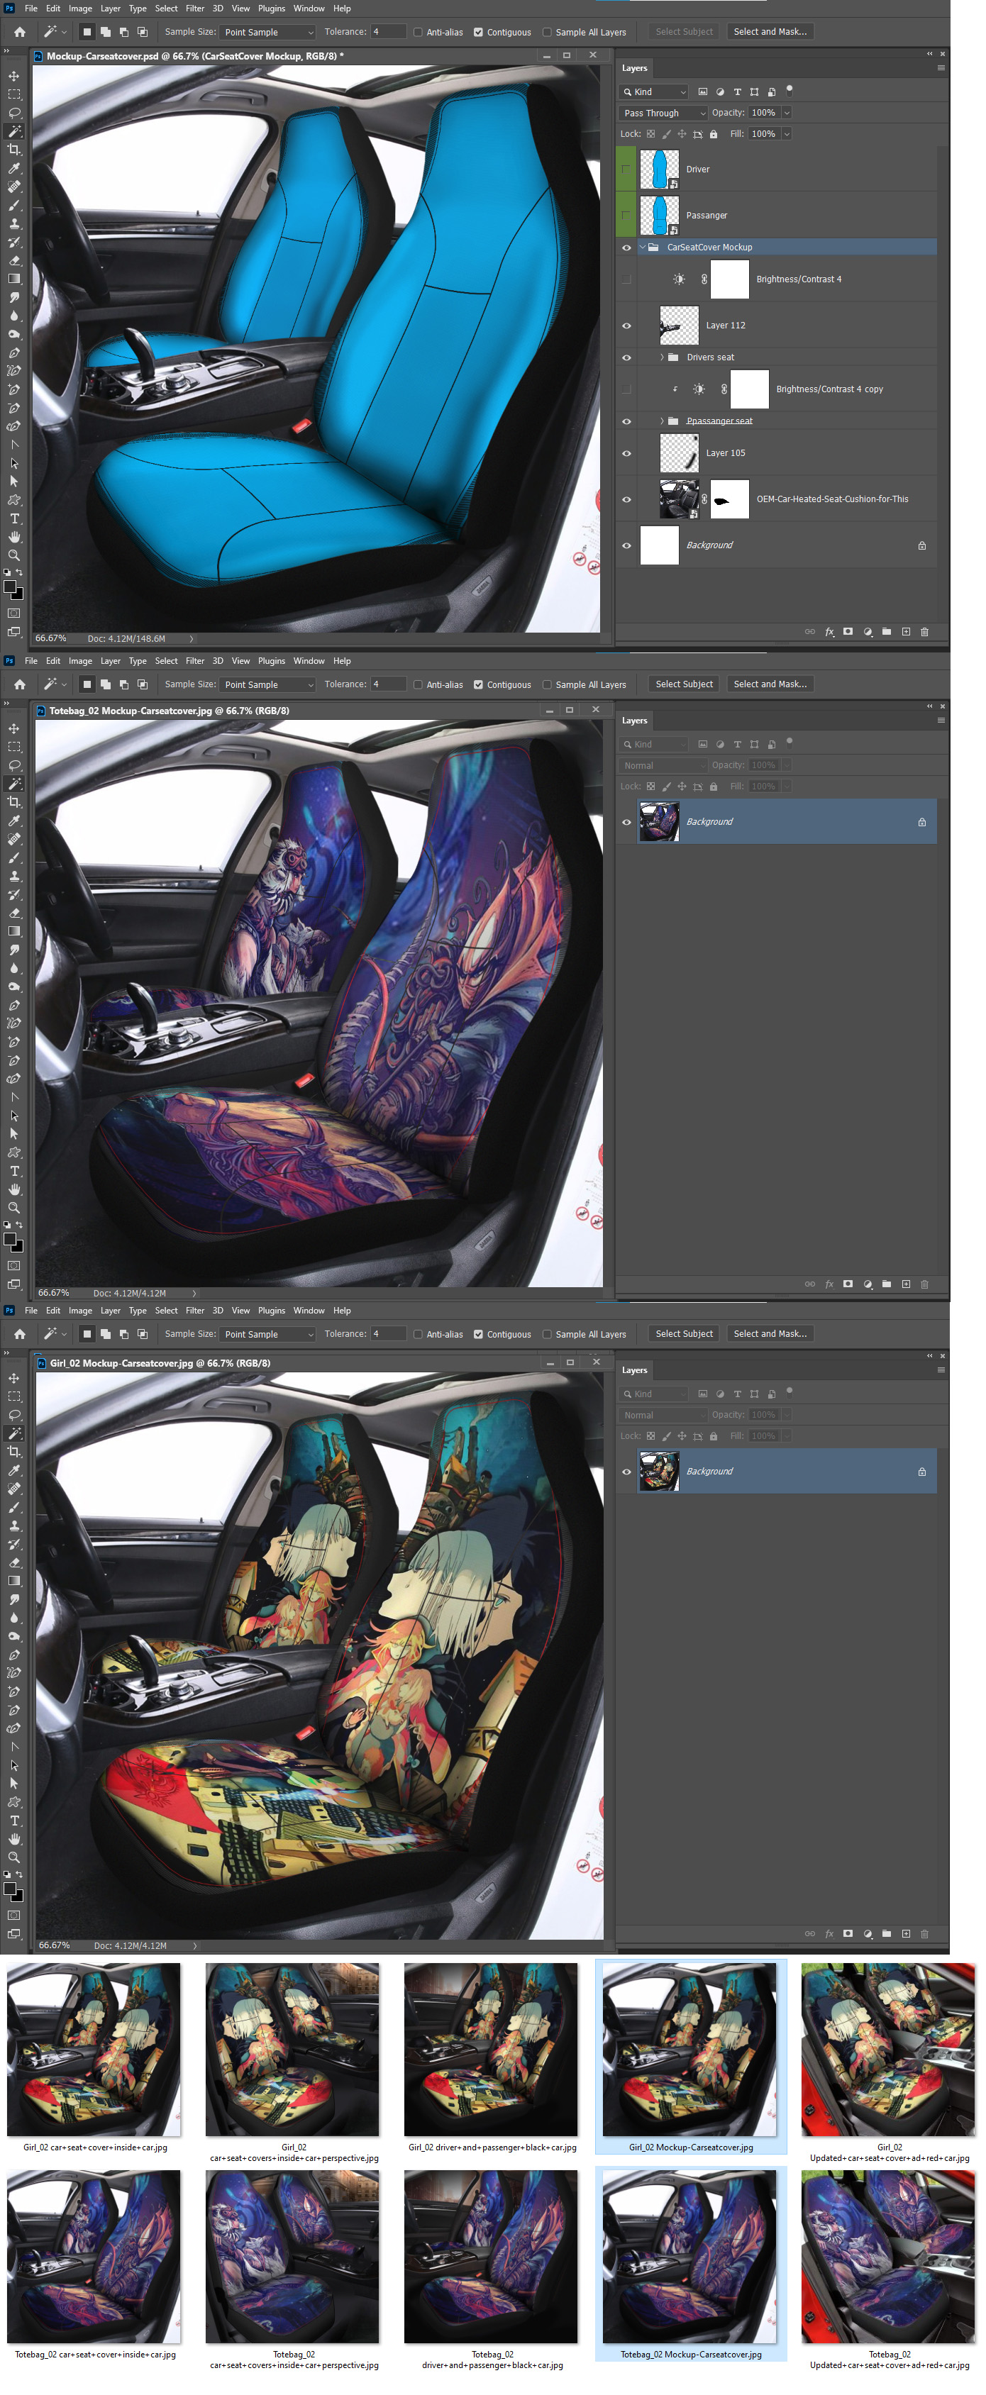Expand the Ppassanger seat layer group
This screenshot has height=2395, width=986.
tap(661, 421)
